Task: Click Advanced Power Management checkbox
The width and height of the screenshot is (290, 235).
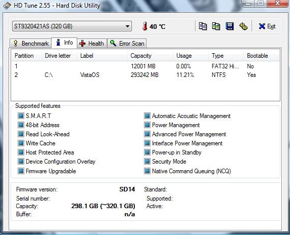Action: click(x=147, y=134)
